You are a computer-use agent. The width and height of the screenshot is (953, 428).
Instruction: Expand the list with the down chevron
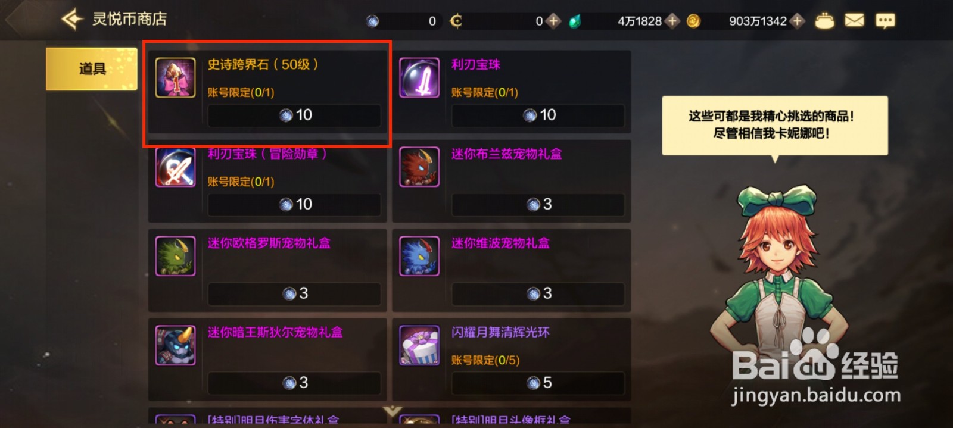[392, 411]
